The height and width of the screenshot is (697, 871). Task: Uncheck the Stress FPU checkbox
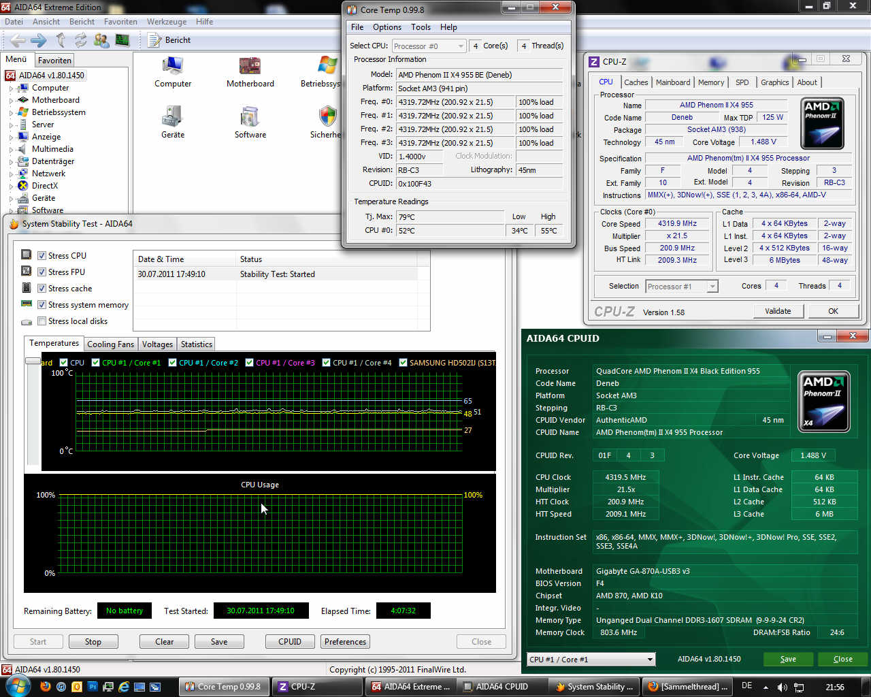tap(42, 272)
